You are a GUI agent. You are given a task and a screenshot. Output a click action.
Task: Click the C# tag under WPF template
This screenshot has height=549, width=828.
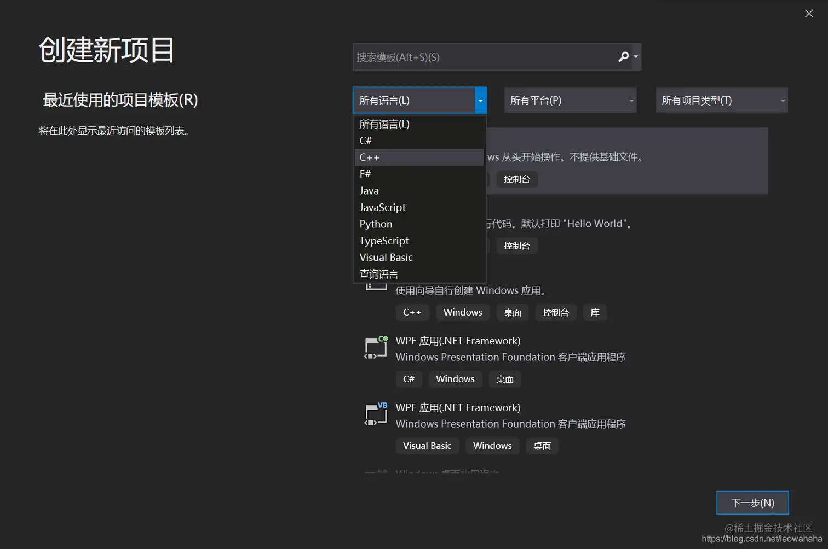point(409,379)
